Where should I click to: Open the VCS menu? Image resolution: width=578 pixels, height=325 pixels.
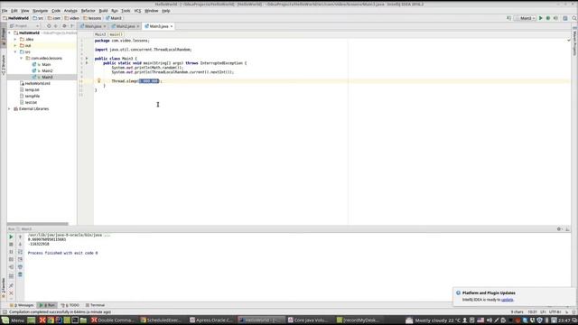[x=137, y=11]
